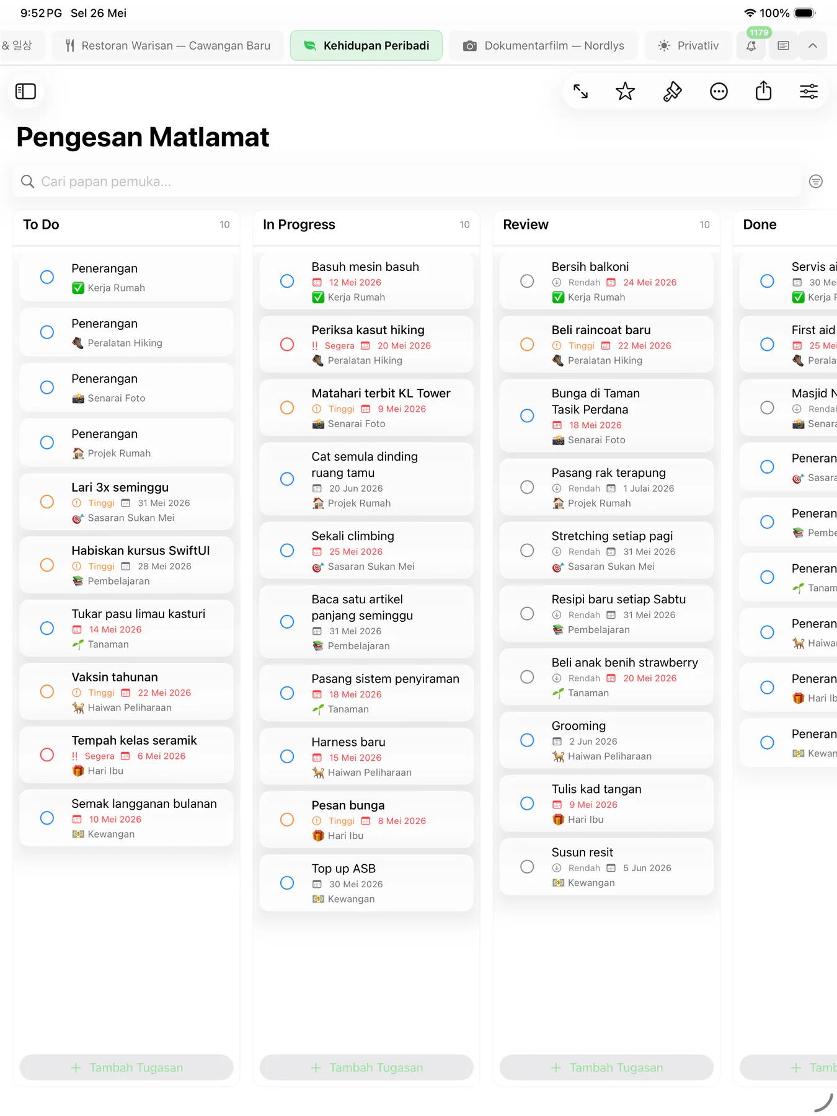Click house icon on Cat semula dinding card
This screenshot has height=1116, width=837.
pyautogui.click(x=317, y=503)
